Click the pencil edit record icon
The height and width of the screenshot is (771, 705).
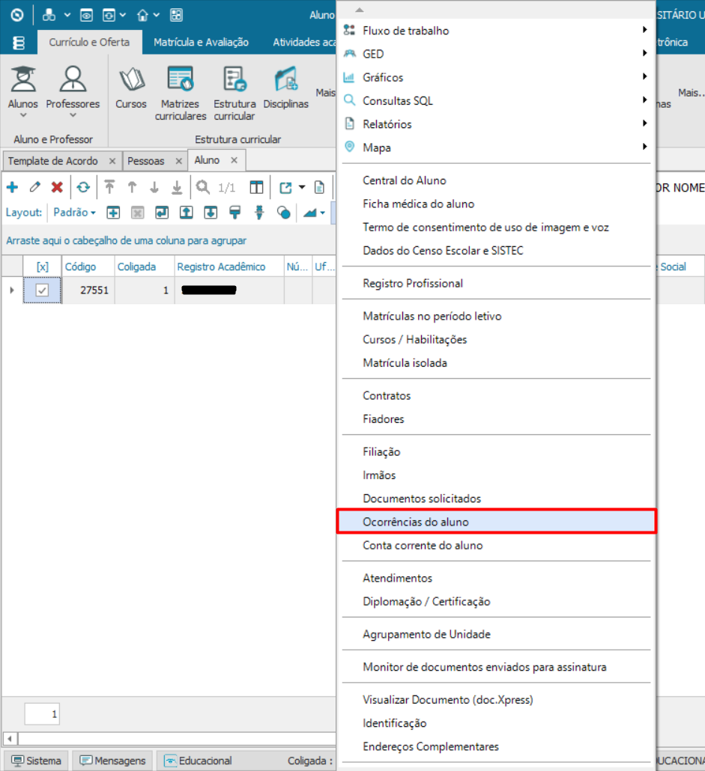click(x=34, y=187)
